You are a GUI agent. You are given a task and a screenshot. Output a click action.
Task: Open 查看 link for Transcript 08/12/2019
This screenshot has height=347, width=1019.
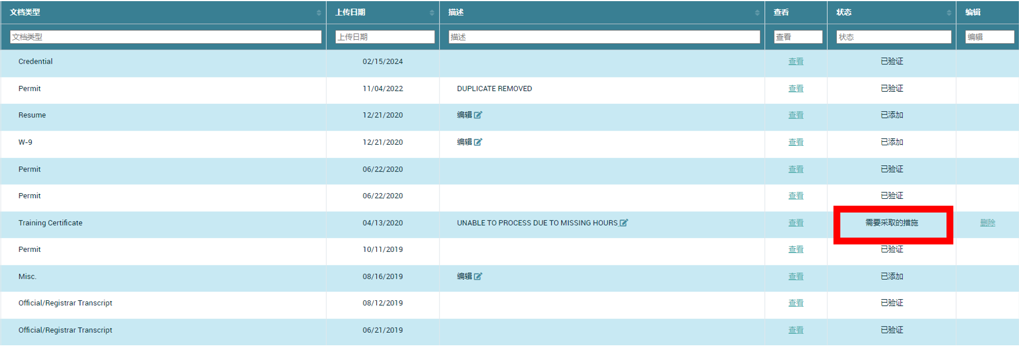796,303
